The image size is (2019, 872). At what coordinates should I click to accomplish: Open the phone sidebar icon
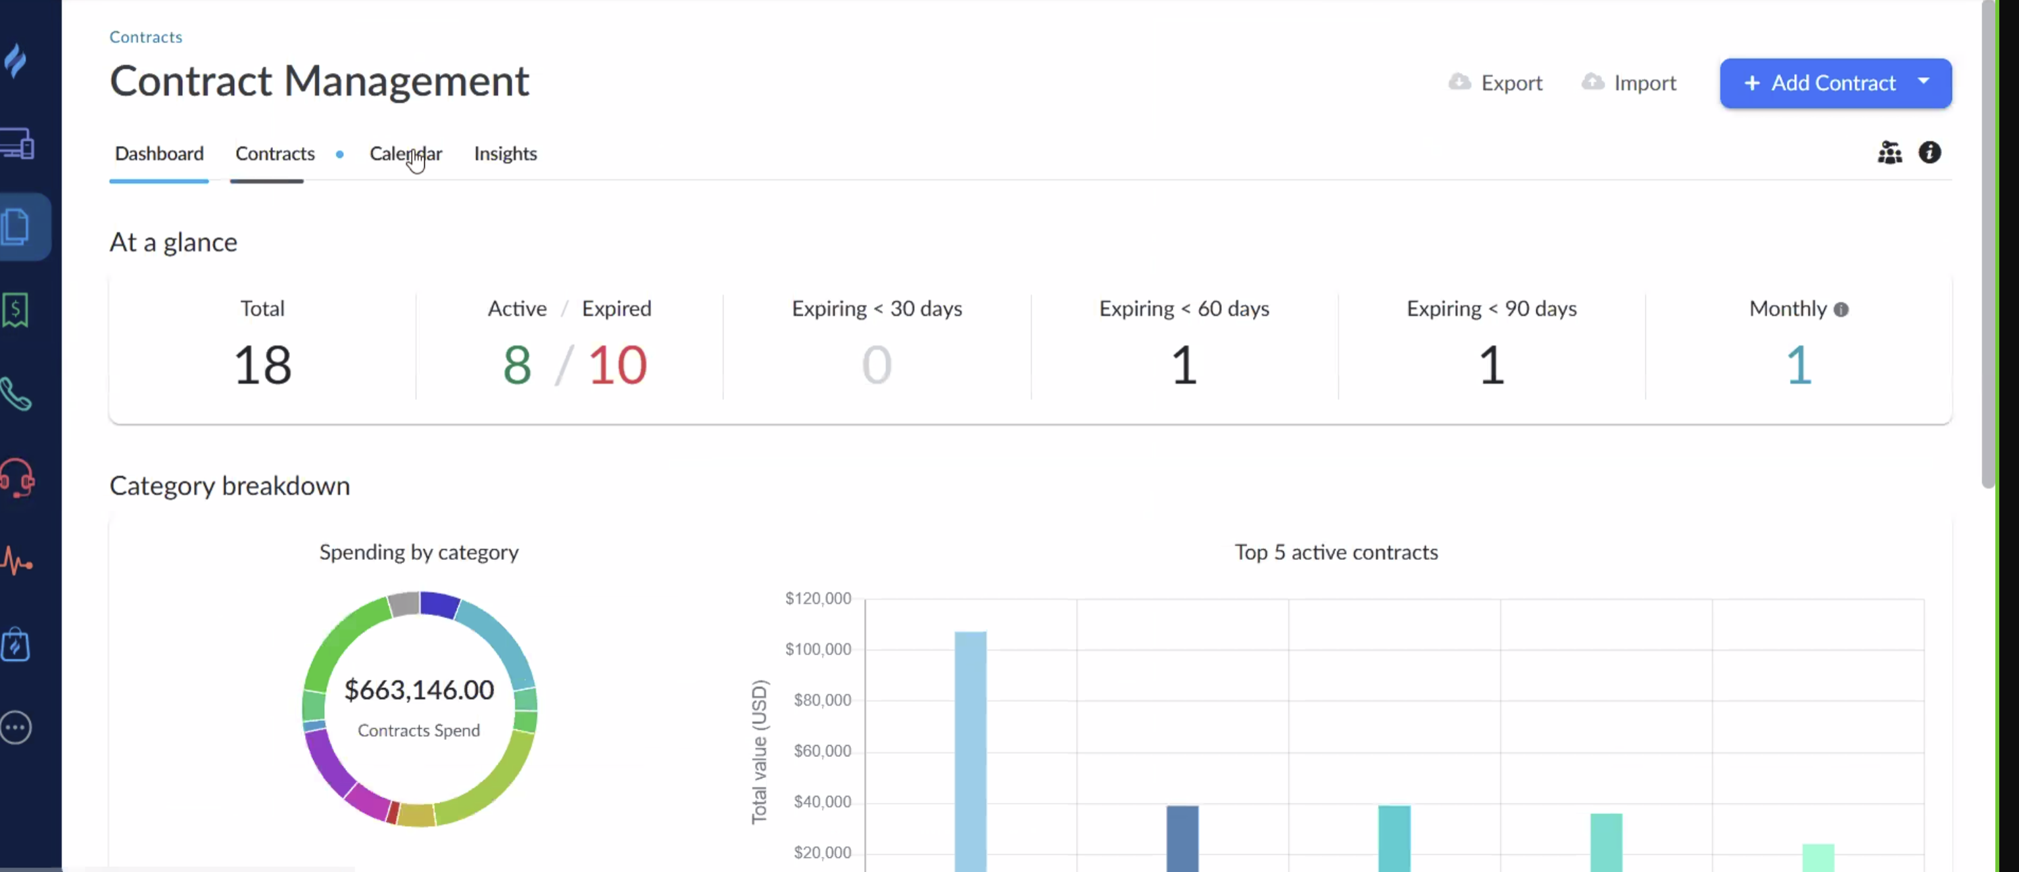pyautogui.click(x=16, y=394)
